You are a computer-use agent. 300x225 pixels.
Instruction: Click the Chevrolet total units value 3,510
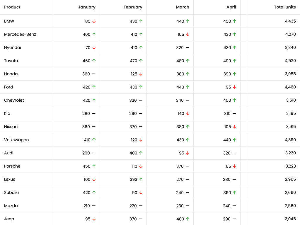pos(290,100)
